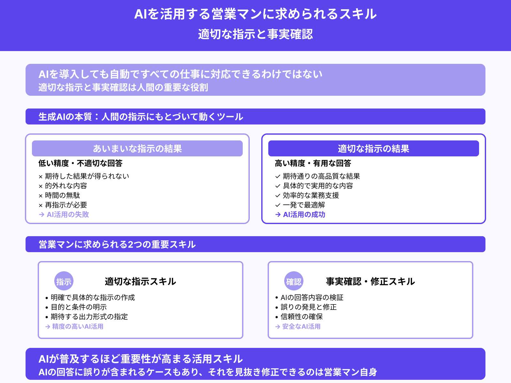Click the bullet 明確で具体的な指示の作成
The height and width of the screenshot is (383, 511).
(x=90, y=297)
